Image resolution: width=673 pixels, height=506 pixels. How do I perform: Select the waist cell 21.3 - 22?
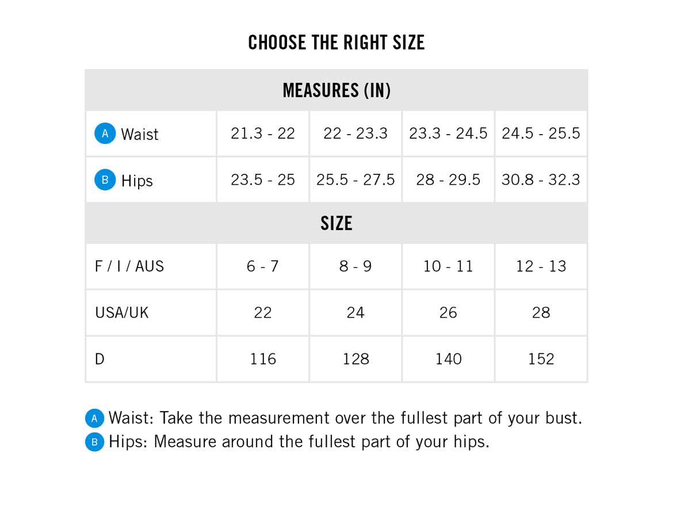point(263,134)
